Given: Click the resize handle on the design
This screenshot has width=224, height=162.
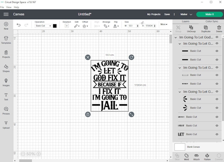Looking at the screenshot, I should pyautogui.click(x=131, y=114).
